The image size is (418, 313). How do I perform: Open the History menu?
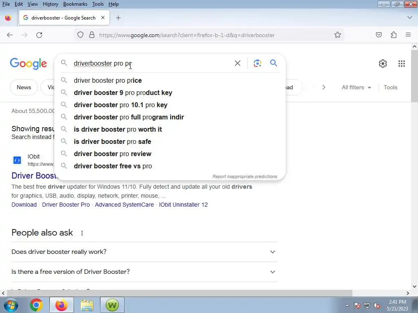50,4
